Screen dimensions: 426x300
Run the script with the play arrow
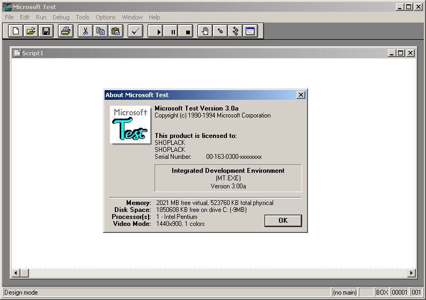point(155,31)
